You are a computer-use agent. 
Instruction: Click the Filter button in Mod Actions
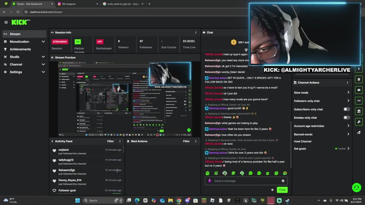pos(186,141)
